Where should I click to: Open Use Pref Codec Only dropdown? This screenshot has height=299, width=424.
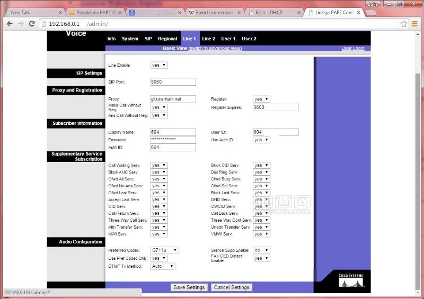(x=158, y=258)
